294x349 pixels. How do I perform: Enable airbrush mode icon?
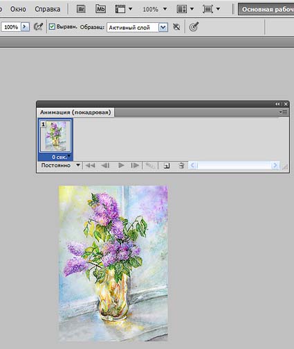coord(38,27)
